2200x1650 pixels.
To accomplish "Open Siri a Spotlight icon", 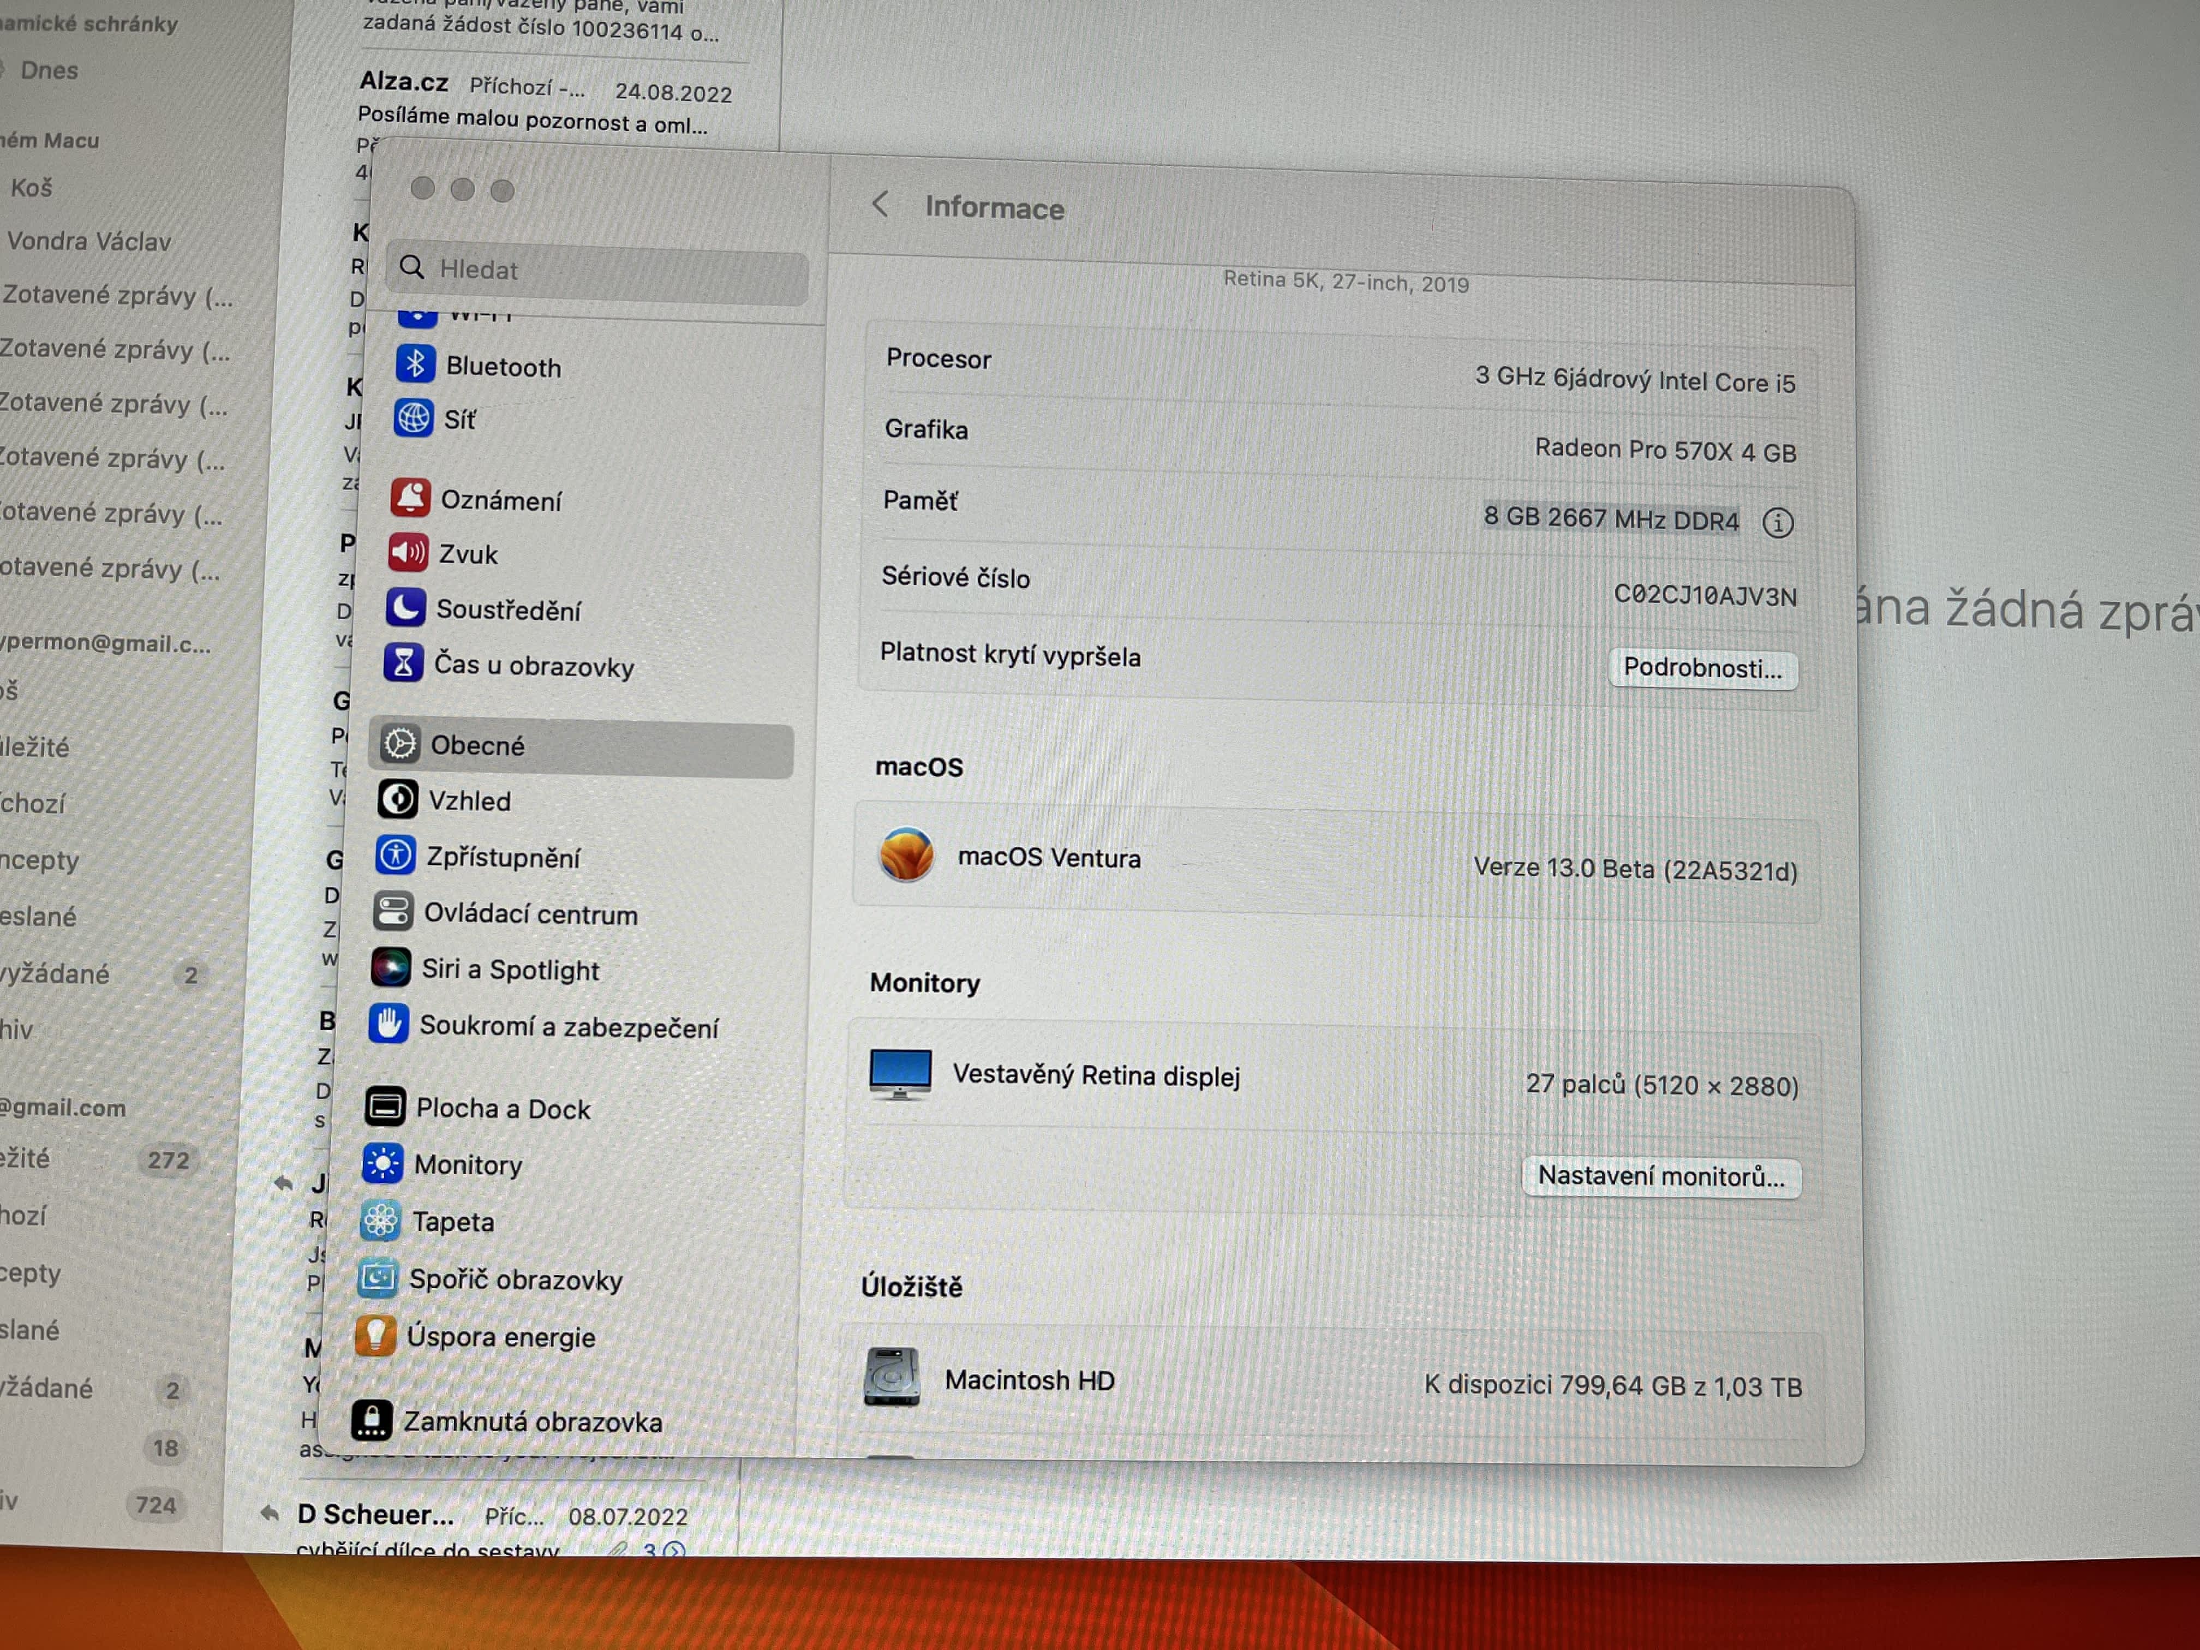I will point(391,967).
